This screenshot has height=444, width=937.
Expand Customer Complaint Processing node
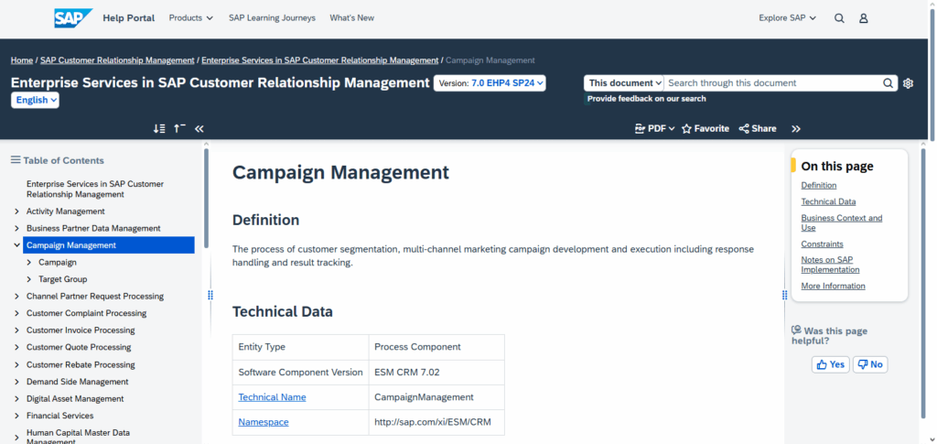(x=16, y=313)
